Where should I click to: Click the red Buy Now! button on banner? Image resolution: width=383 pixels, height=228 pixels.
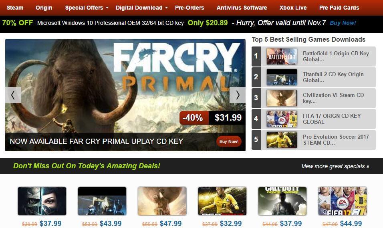pos(229,141)
